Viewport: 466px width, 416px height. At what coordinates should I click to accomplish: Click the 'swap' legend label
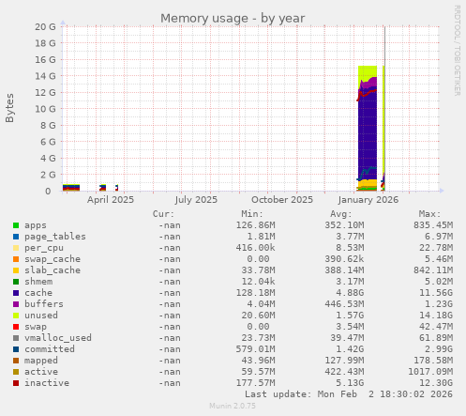coord(36,327)
